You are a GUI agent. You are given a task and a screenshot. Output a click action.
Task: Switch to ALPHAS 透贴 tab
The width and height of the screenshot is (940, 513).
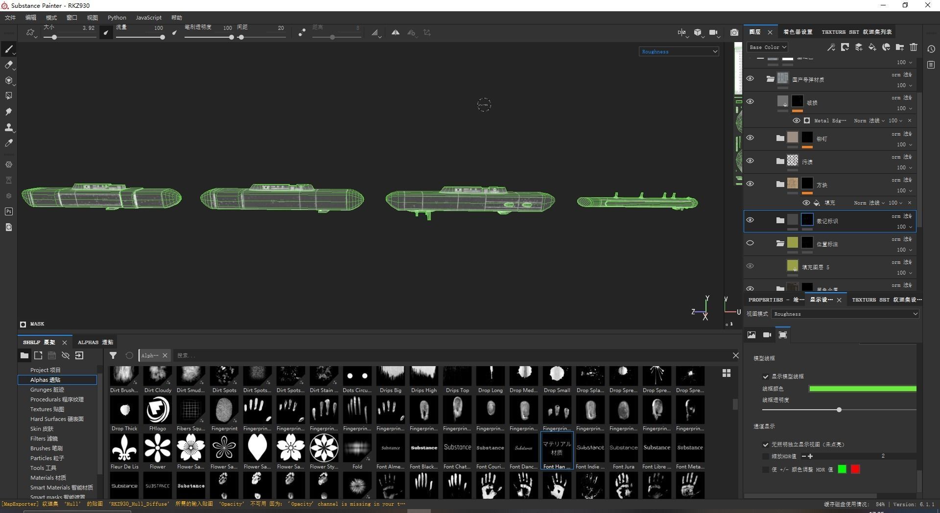95,342
